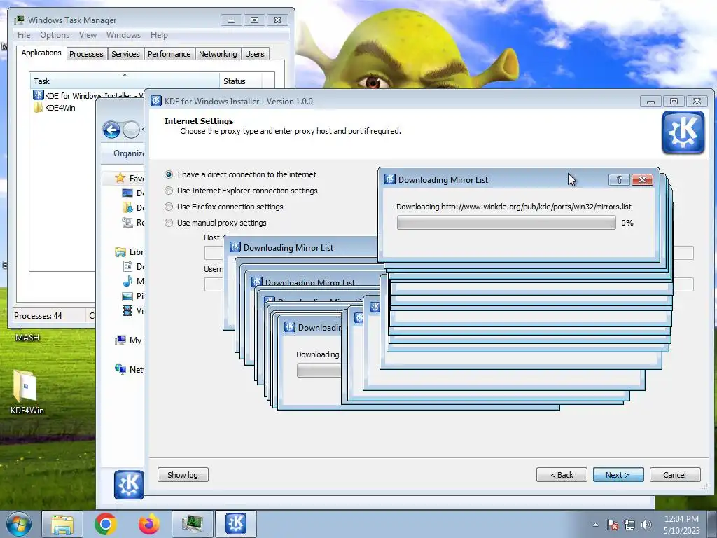Choose Use Firefox connection settings option
Image resolution: width=717 pixels, height=538 pixels.
point(224,207)
